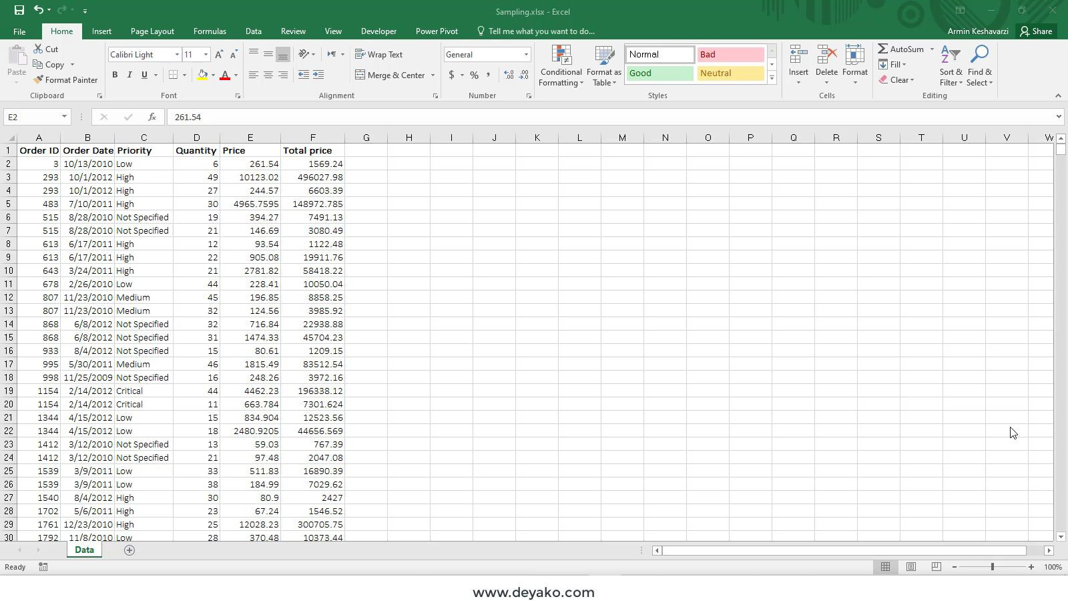Switch to Normal view

[886, 567]
